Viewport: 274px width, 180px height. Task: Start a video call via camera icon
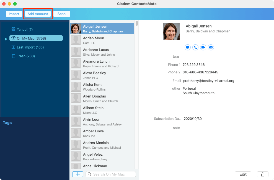(x=203, y=47)
